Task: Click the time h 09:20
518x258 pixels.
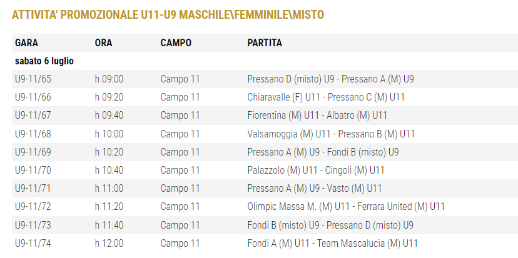Action: [109, 97]
